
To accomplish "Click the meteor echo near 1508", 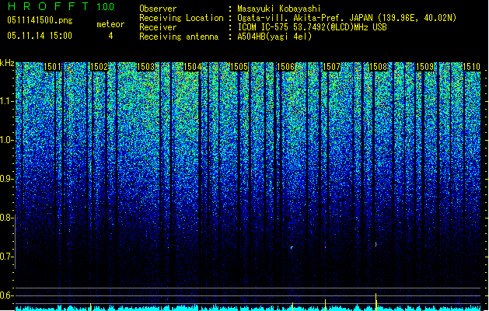I will (375, 244).
